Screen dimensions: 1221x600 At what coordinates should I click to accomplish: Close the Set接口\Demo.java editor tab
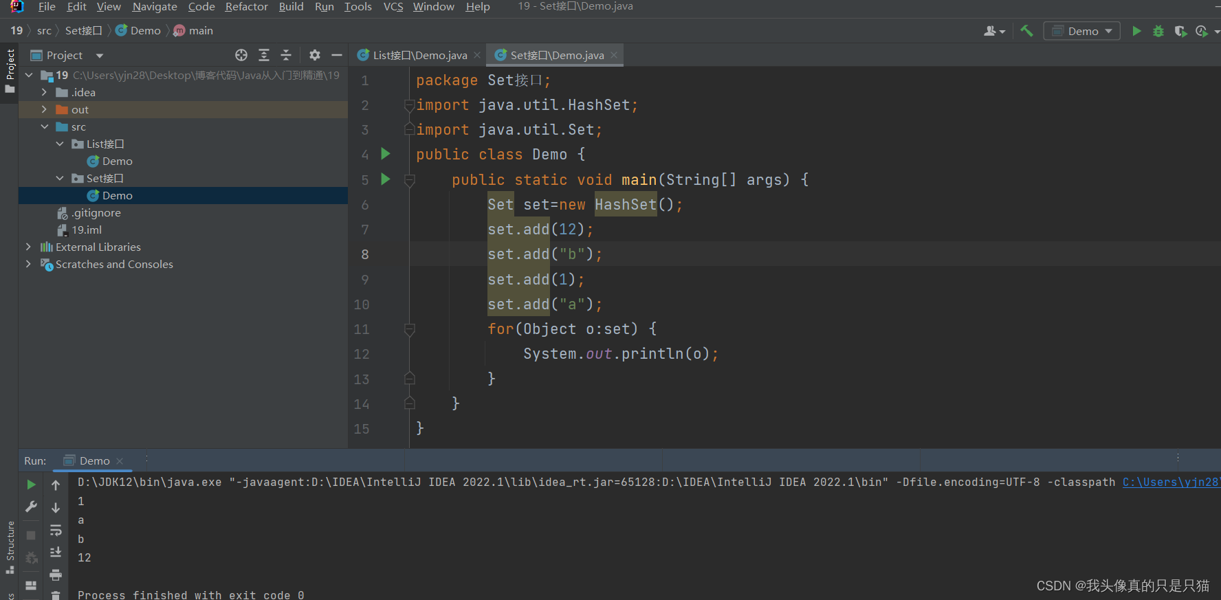[x=614, y=56]
